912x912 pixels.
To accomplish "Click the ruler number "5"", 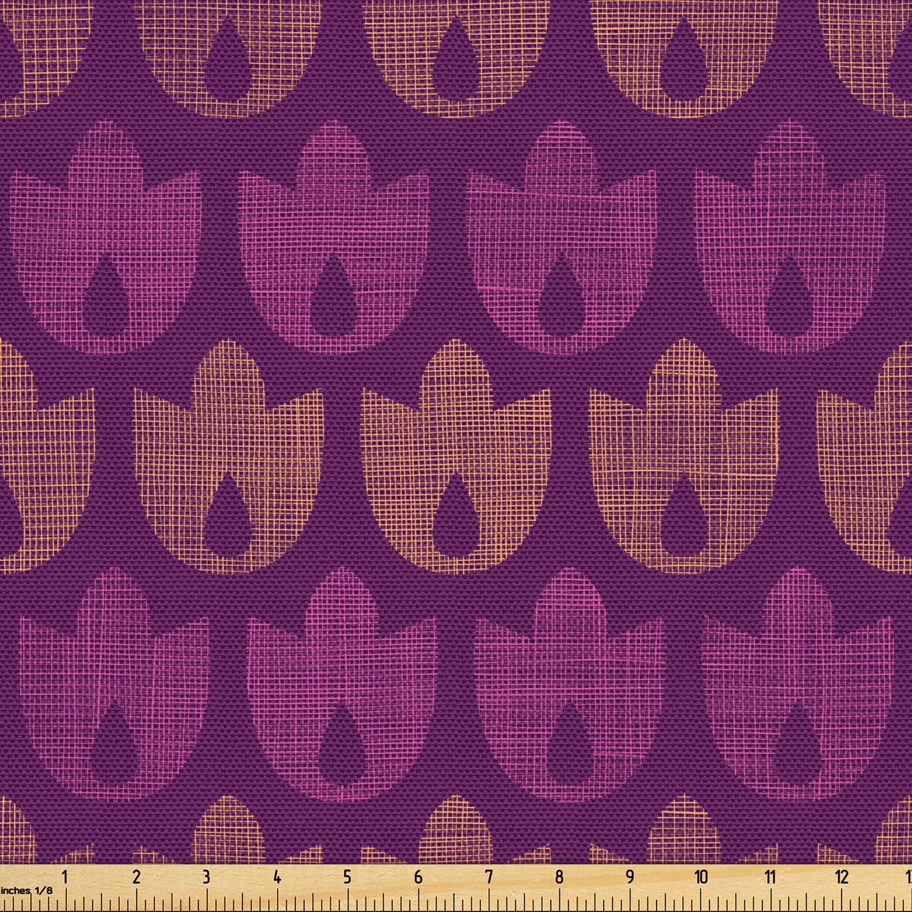I will coord(347,877).
